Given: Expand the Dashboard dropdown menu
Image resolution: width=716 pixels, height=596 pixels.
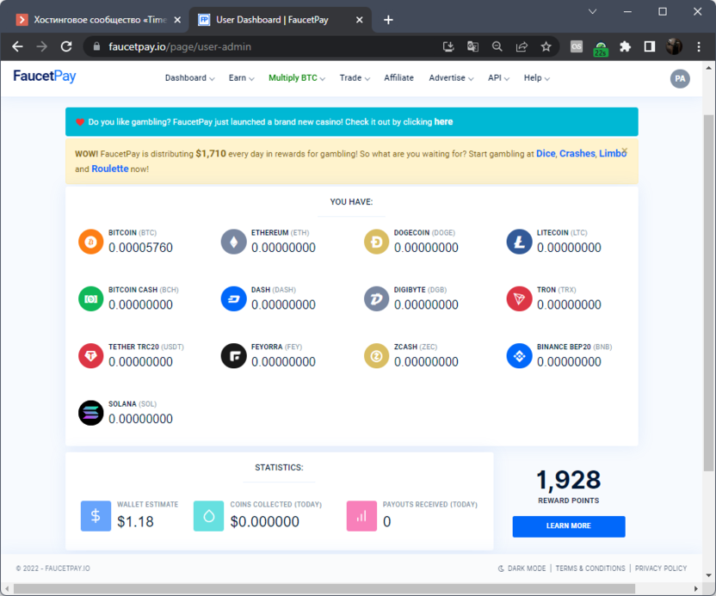Looking at the screenshot, I should coord(189,78).
